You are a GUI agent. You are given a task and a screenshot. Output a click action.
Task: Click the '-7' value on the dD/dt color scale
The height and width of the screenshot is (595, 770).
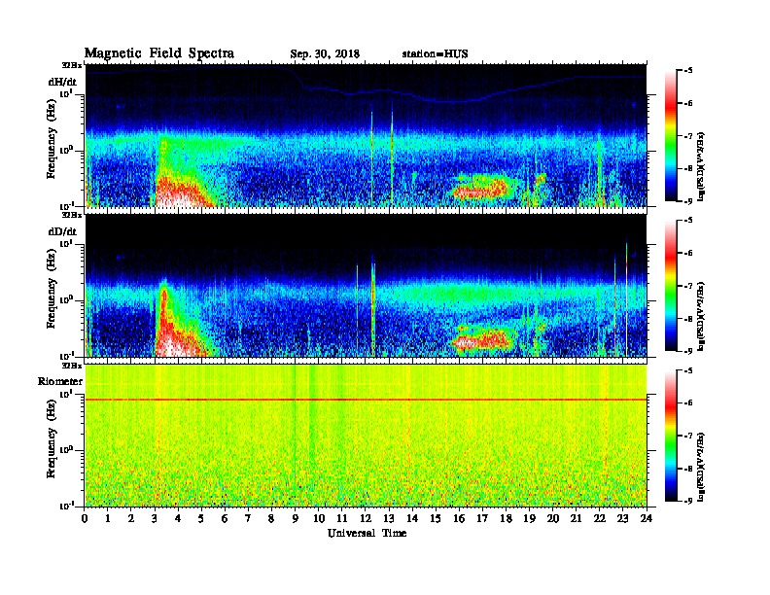point(686,286)
